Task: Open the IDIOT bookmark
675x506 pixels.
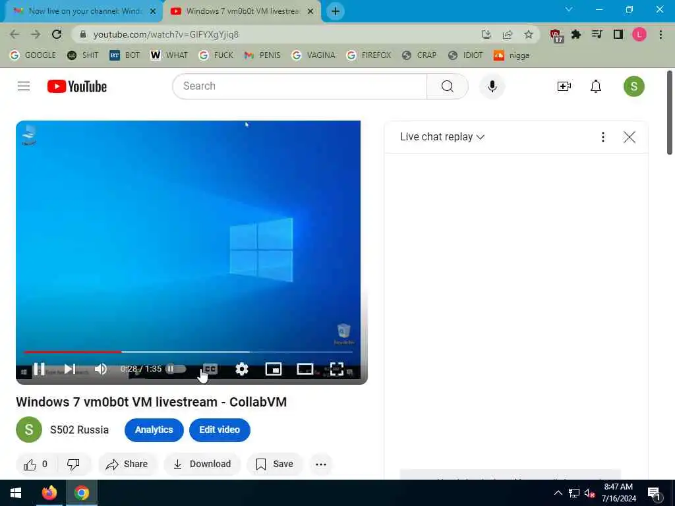Action: tap(465, 55)
